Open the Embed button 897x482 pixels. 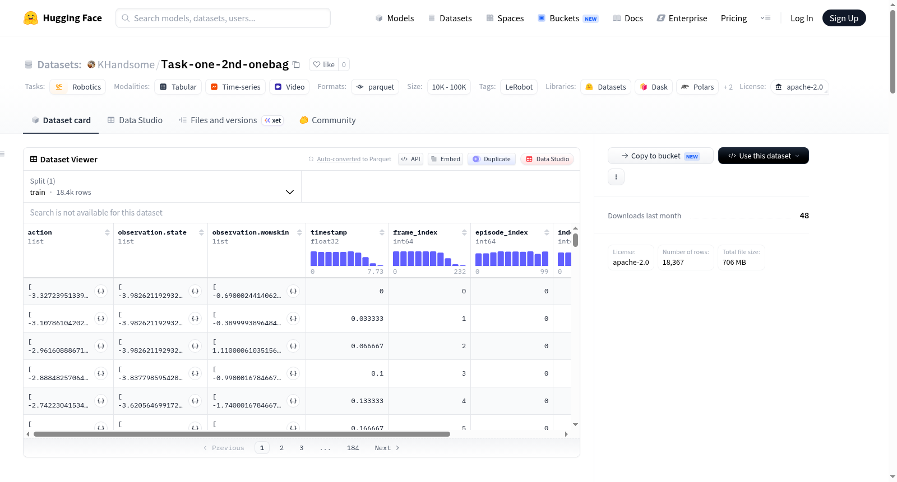[x=446, y=159]
